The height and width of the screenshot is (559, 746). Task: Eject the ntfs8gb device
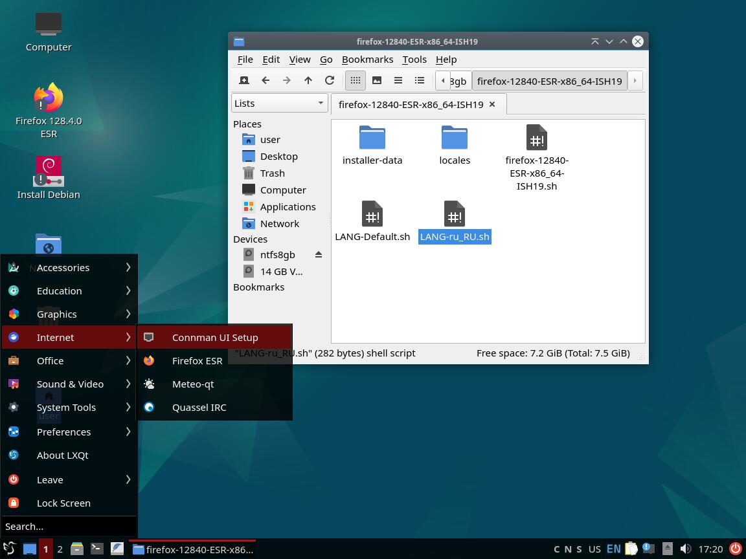point(318,255)
